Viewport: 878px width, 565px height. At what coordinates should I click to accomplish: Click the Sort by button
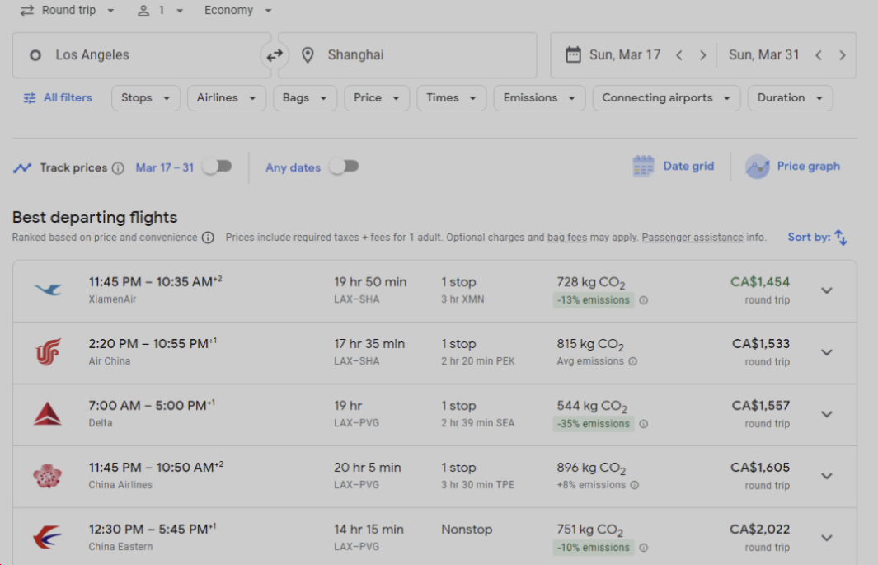tap(818, 238)
